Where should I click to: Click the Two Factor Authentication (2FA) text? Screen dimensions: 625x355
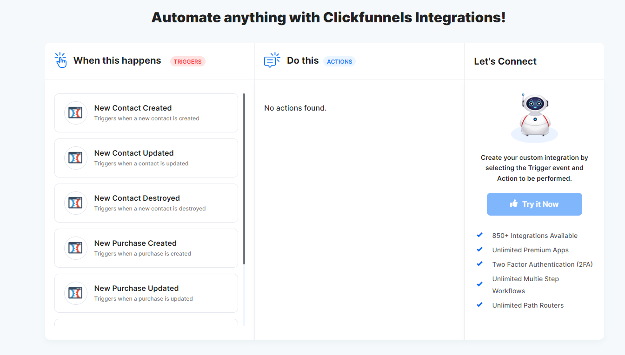click(543, 264)
